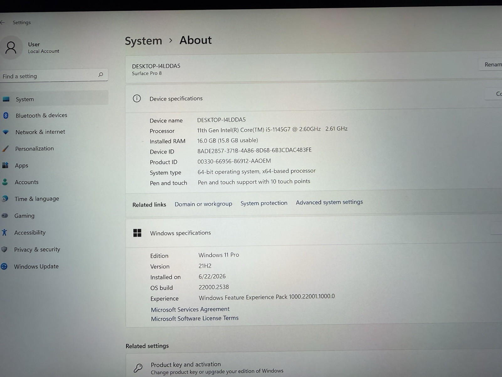Open Accessibility settings page
This screenshot has width=502, height=377.
pos(30,232)
